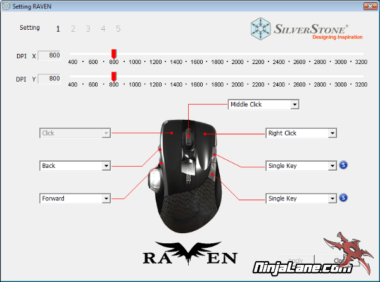Viewport: 380px width, 282px height.
Task: Switch to setting profile 4
Action: pos(103,29)
